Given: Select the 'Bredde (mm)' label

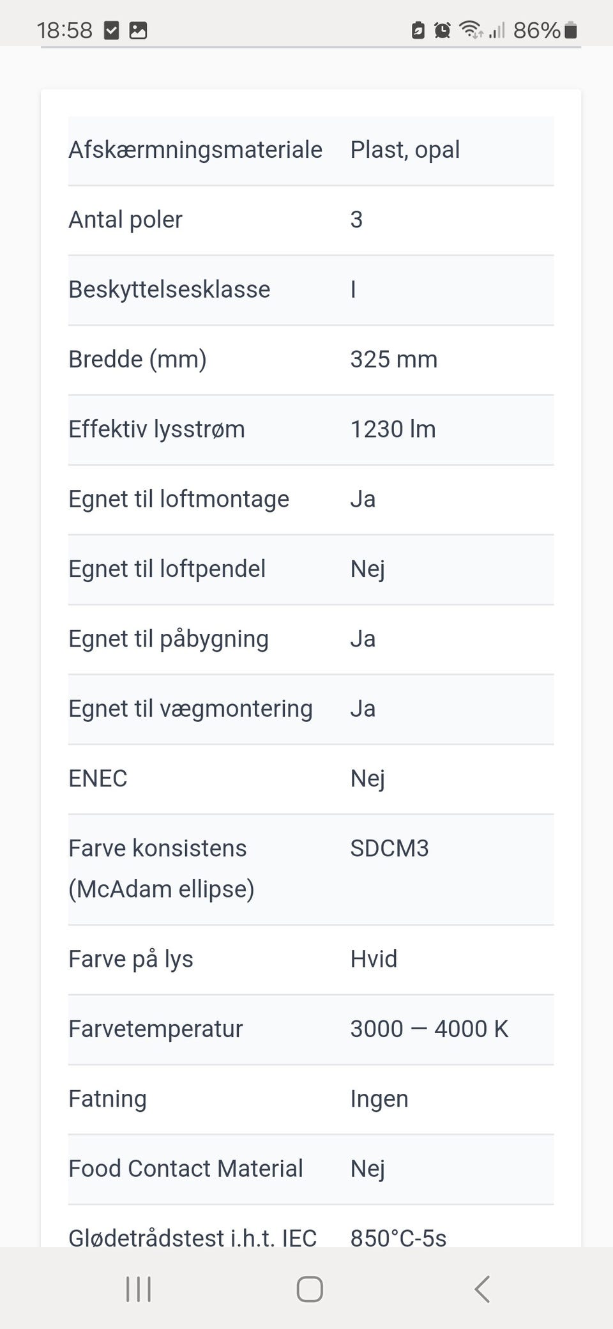Looking at the screenshot, I should [137, 359].
